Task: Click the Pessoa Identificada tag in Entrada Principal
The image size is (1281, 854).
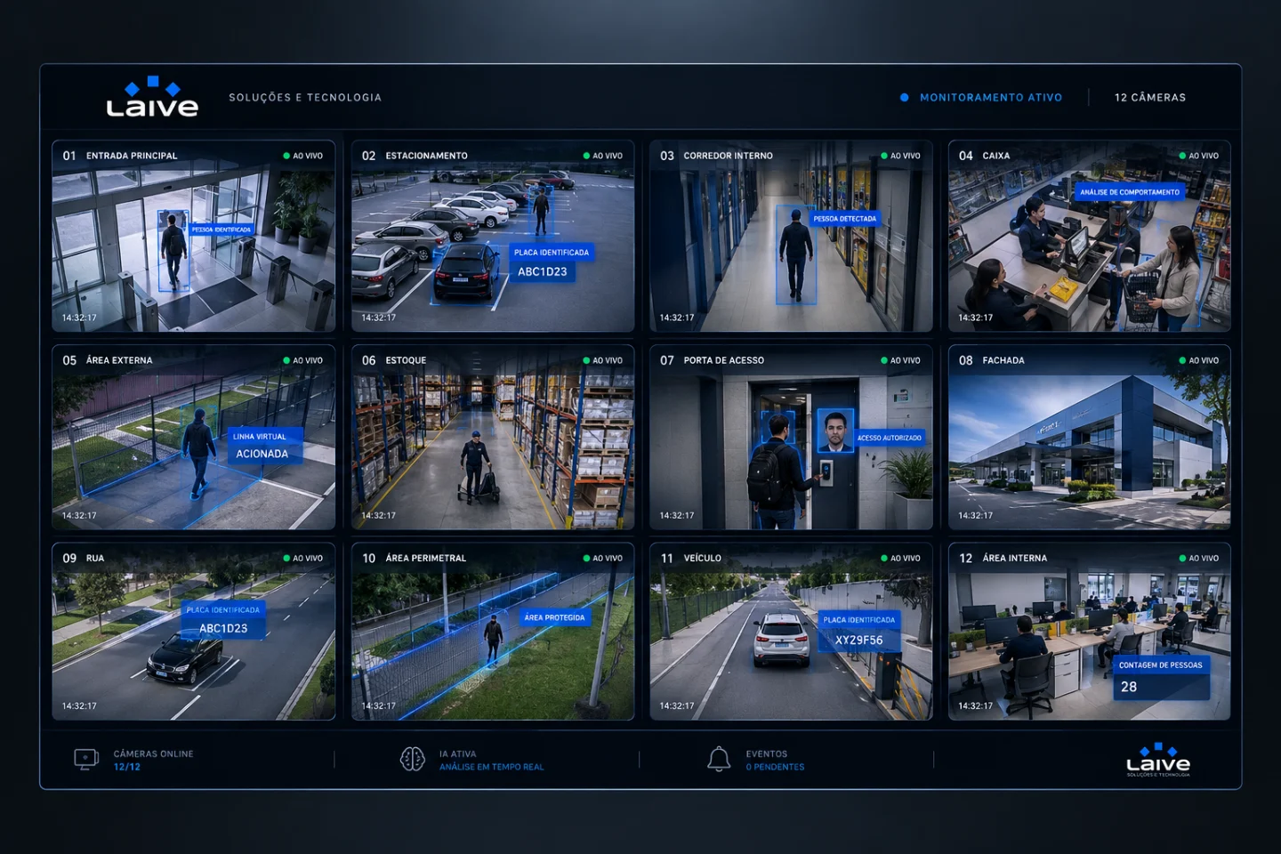Action: pyautogui.click(x=222, y=230)
